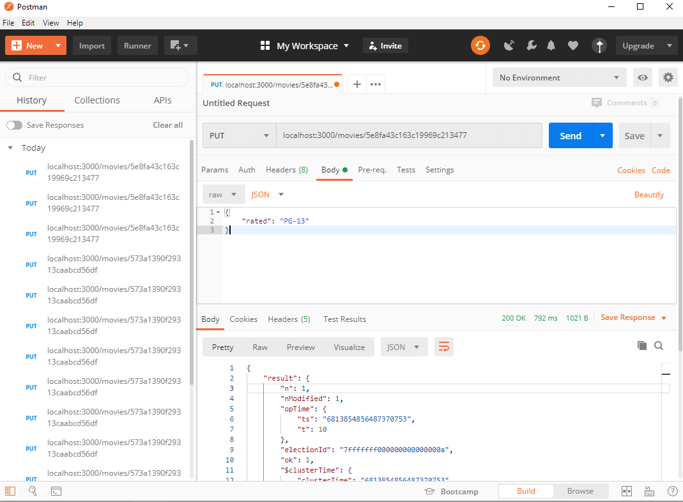Image resolution: width=683 pixels, height=502 pixels.
Task: Open the raw body type dropdown
Action: [x=223, y=195]
